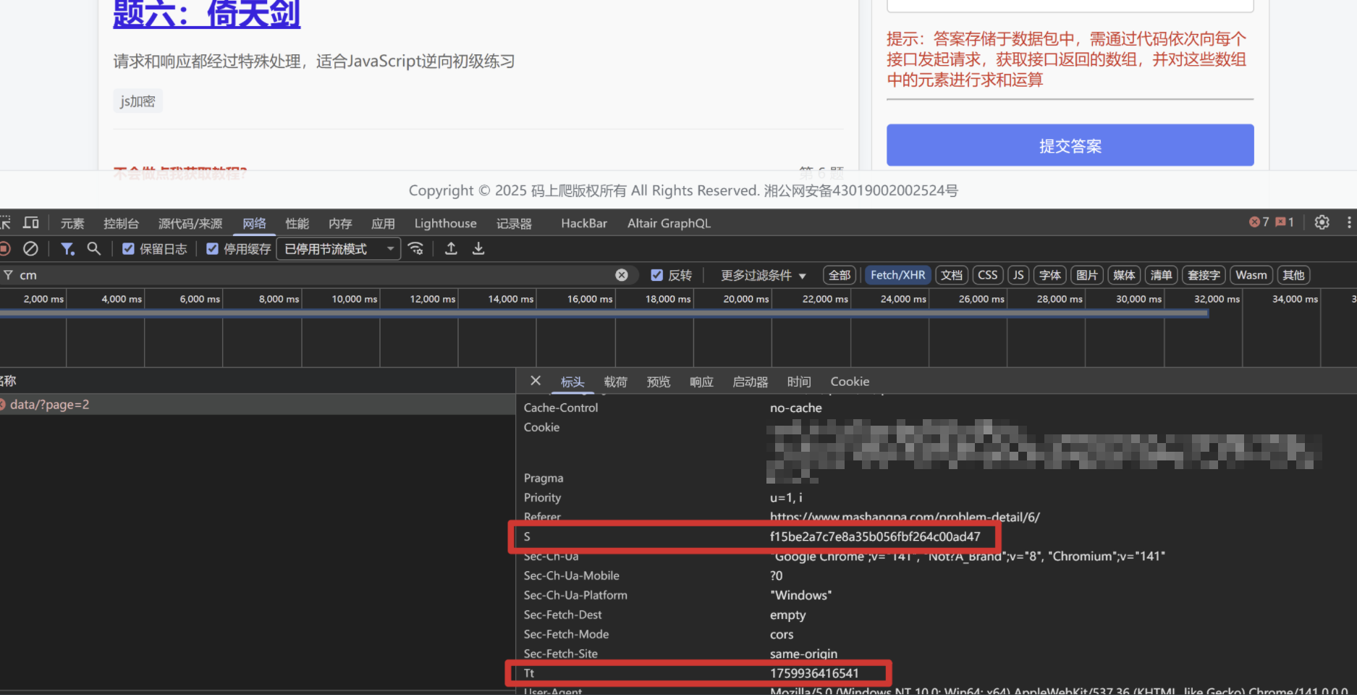
Task: Select the 标头 details tab
Action: (572, 382)
